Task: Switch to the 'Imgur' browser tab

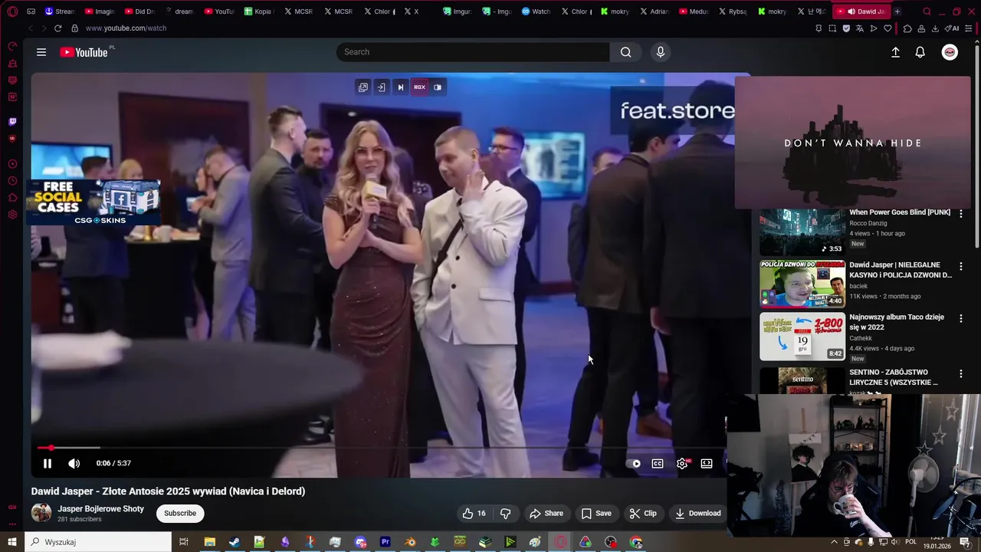Action: 458,11
